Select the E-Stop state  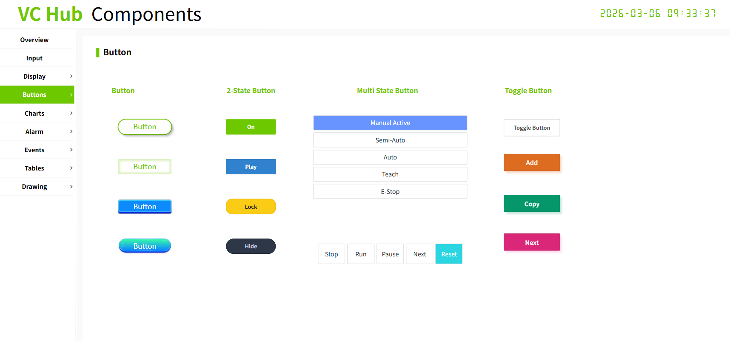coord(390,191)
